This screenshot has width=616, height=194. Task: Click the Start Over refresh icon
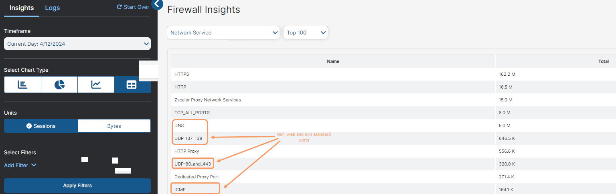tap(119, 7)
